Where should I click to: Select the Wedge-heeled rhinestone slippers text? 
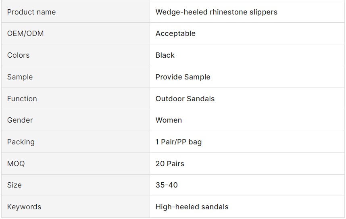point(216,12)
